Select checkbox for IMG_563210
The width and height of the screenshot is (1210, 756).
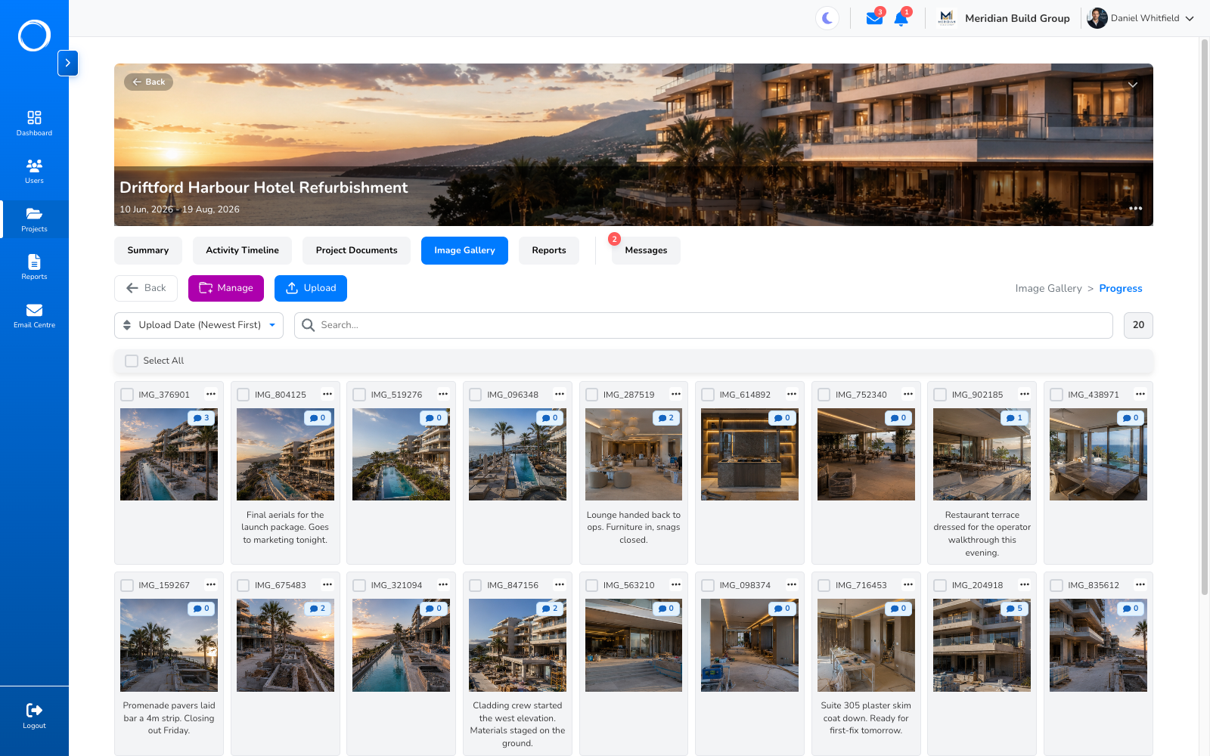(x=592, y=585)
